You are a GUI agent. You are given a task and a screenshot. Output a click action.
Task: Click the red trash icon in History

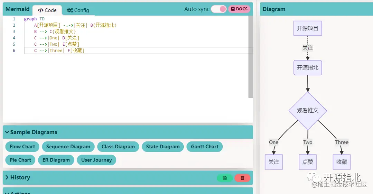coord(242,178)
